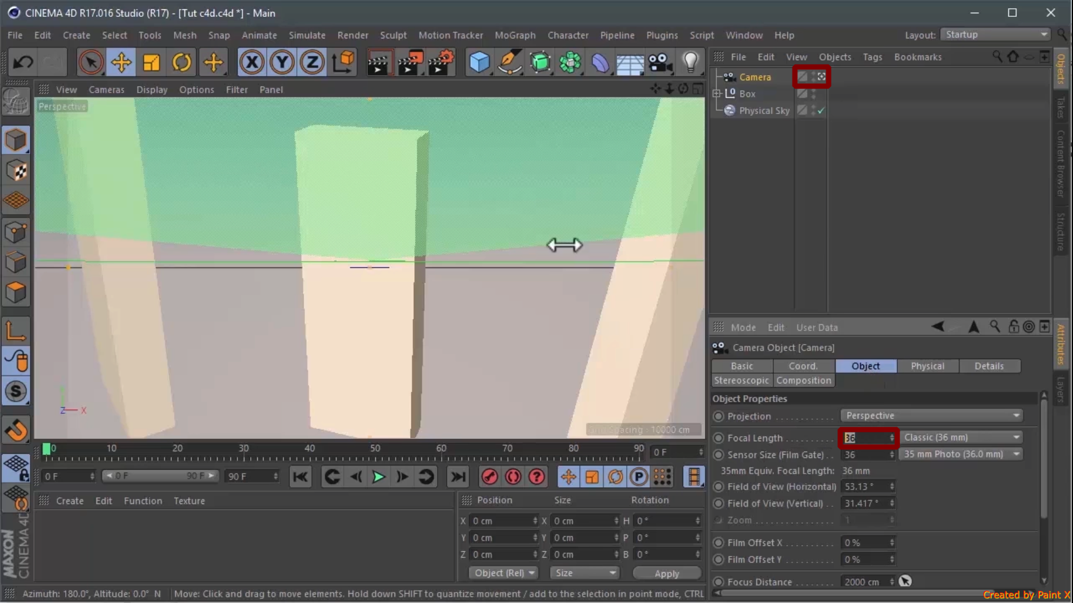1073x603 pixels.
Task: Go to end of animation
Action: 458,477
